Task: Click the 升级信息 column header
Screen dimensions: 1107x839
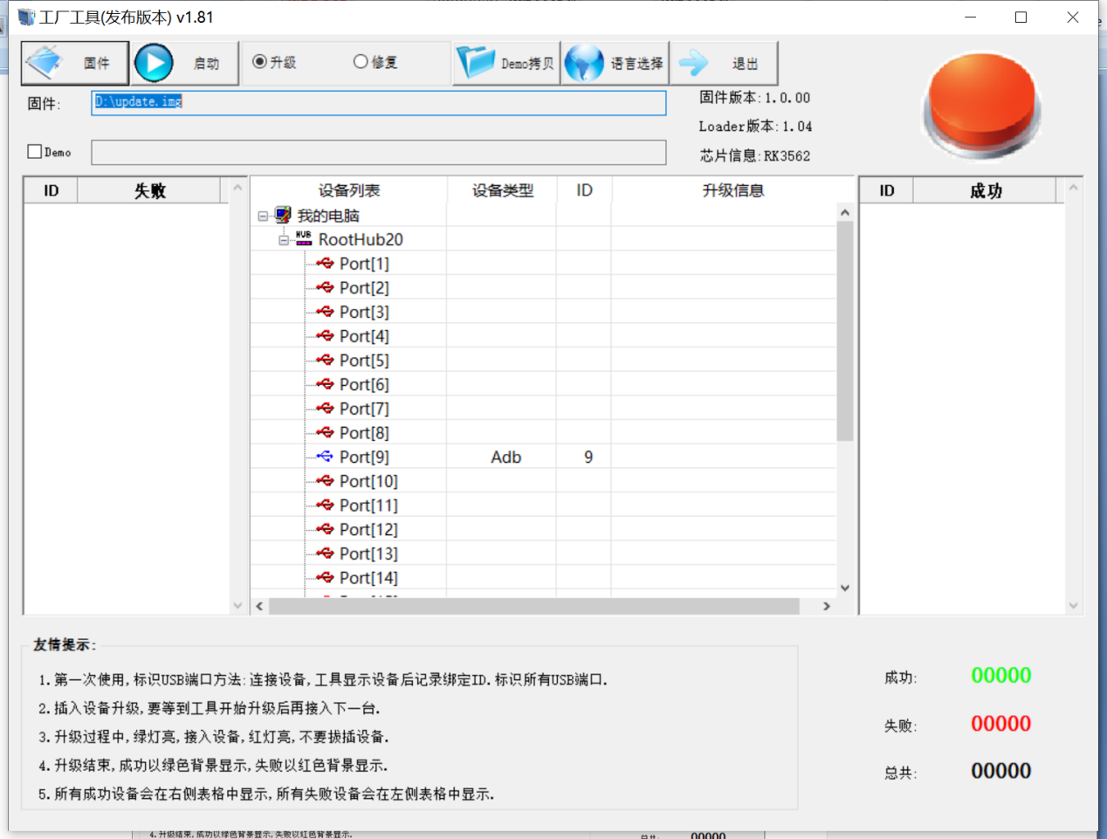Action: click(732, 190)
